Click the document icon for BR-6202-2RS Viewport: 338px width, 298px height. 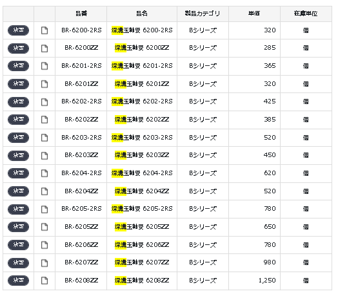point(45,102)
